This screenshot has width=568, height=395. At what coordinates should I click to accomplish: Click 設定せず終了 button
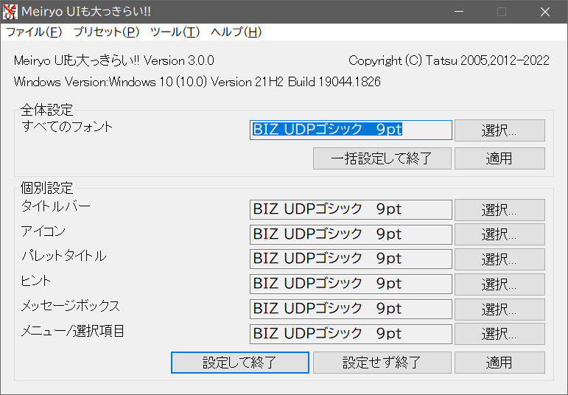[382, 363]
